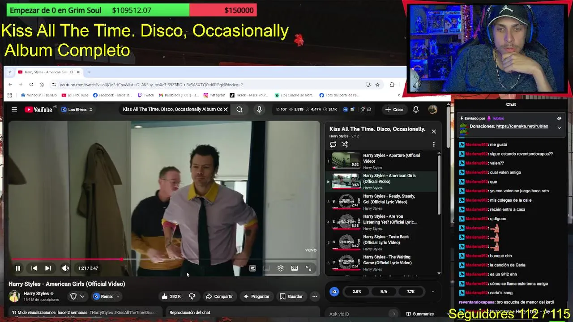
Task: Click YouTube search magnifier button
Action: (x=239, y=109)
